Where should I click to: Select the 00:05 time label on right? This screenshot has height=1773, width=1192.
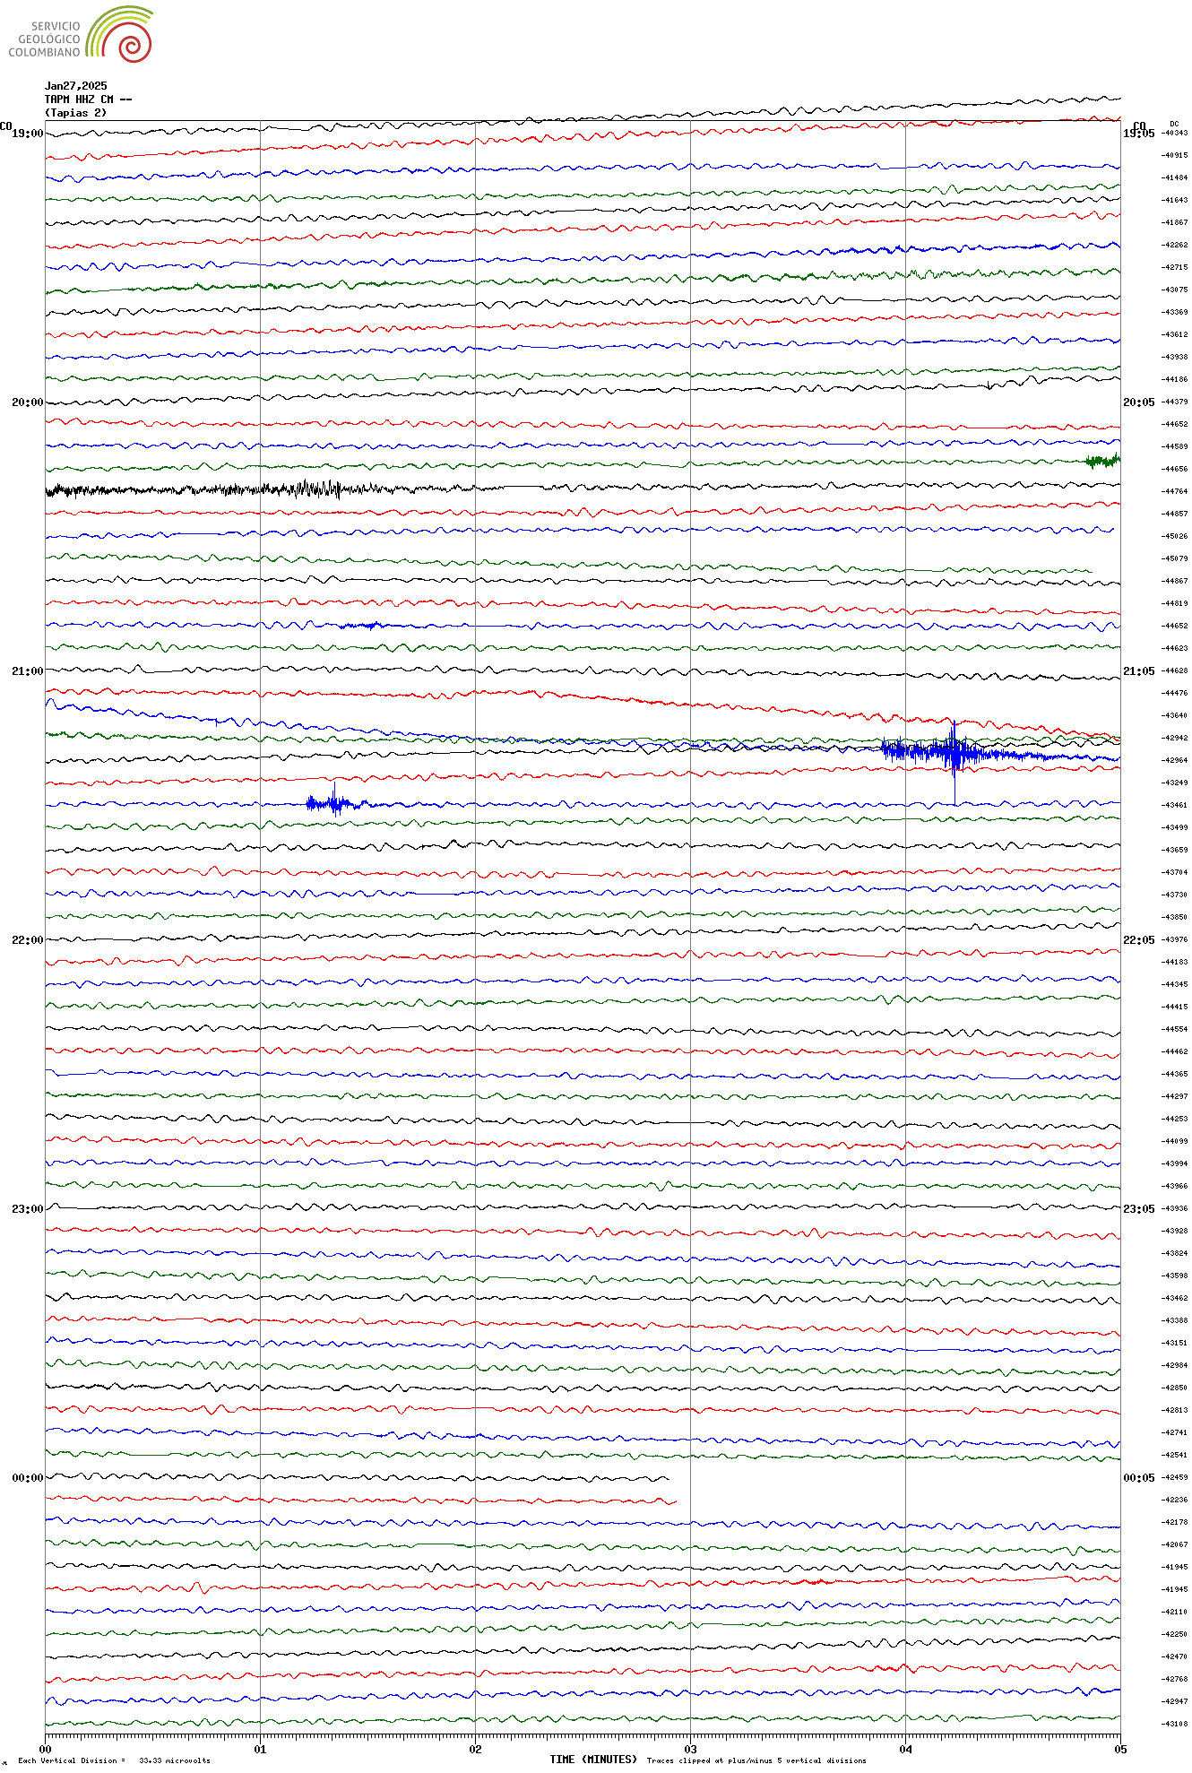tap(1138, 1478)
